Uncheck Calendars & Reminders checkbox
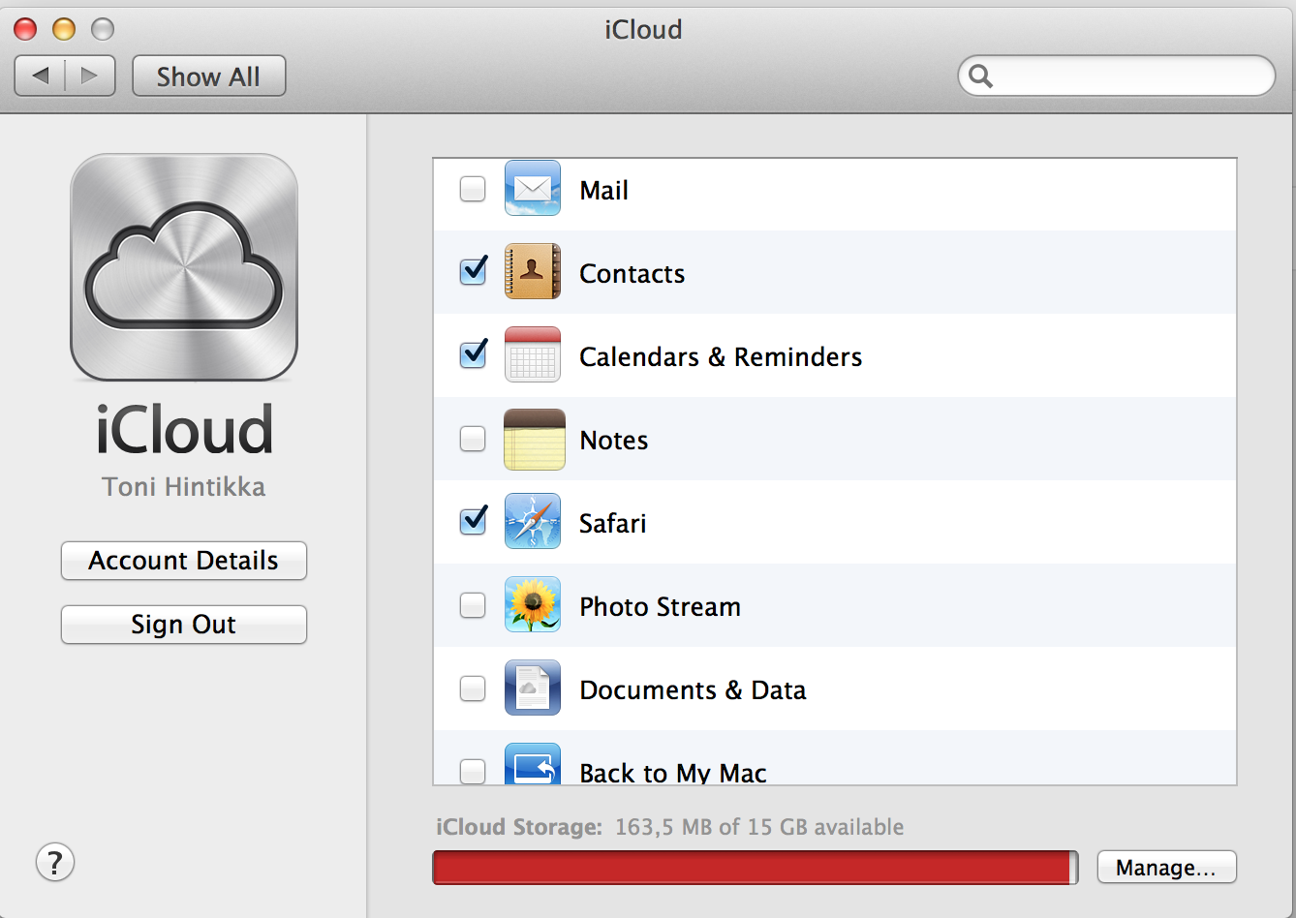This screenshot has width=1296, height=918. point(473,354)
